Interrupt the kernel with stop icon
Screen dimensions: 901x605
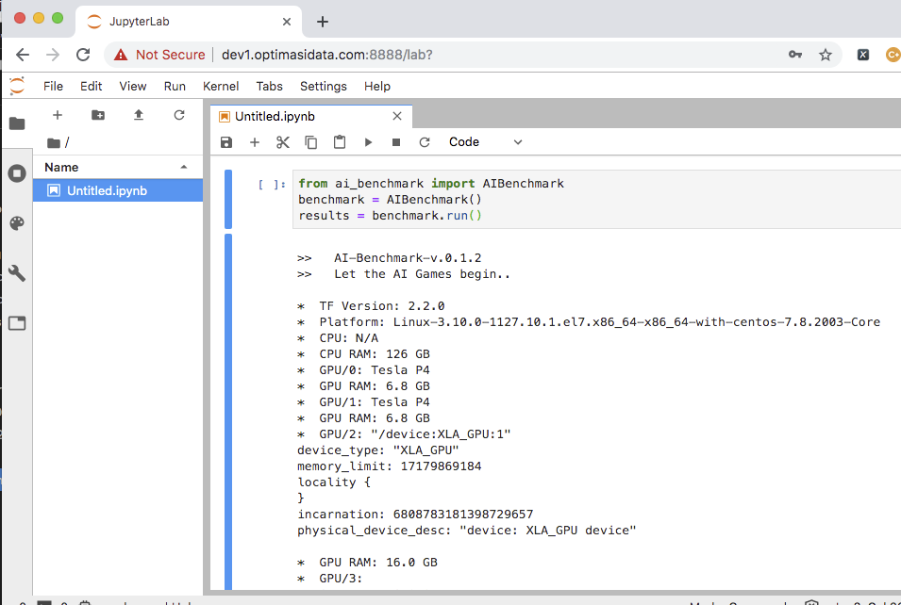396,142
